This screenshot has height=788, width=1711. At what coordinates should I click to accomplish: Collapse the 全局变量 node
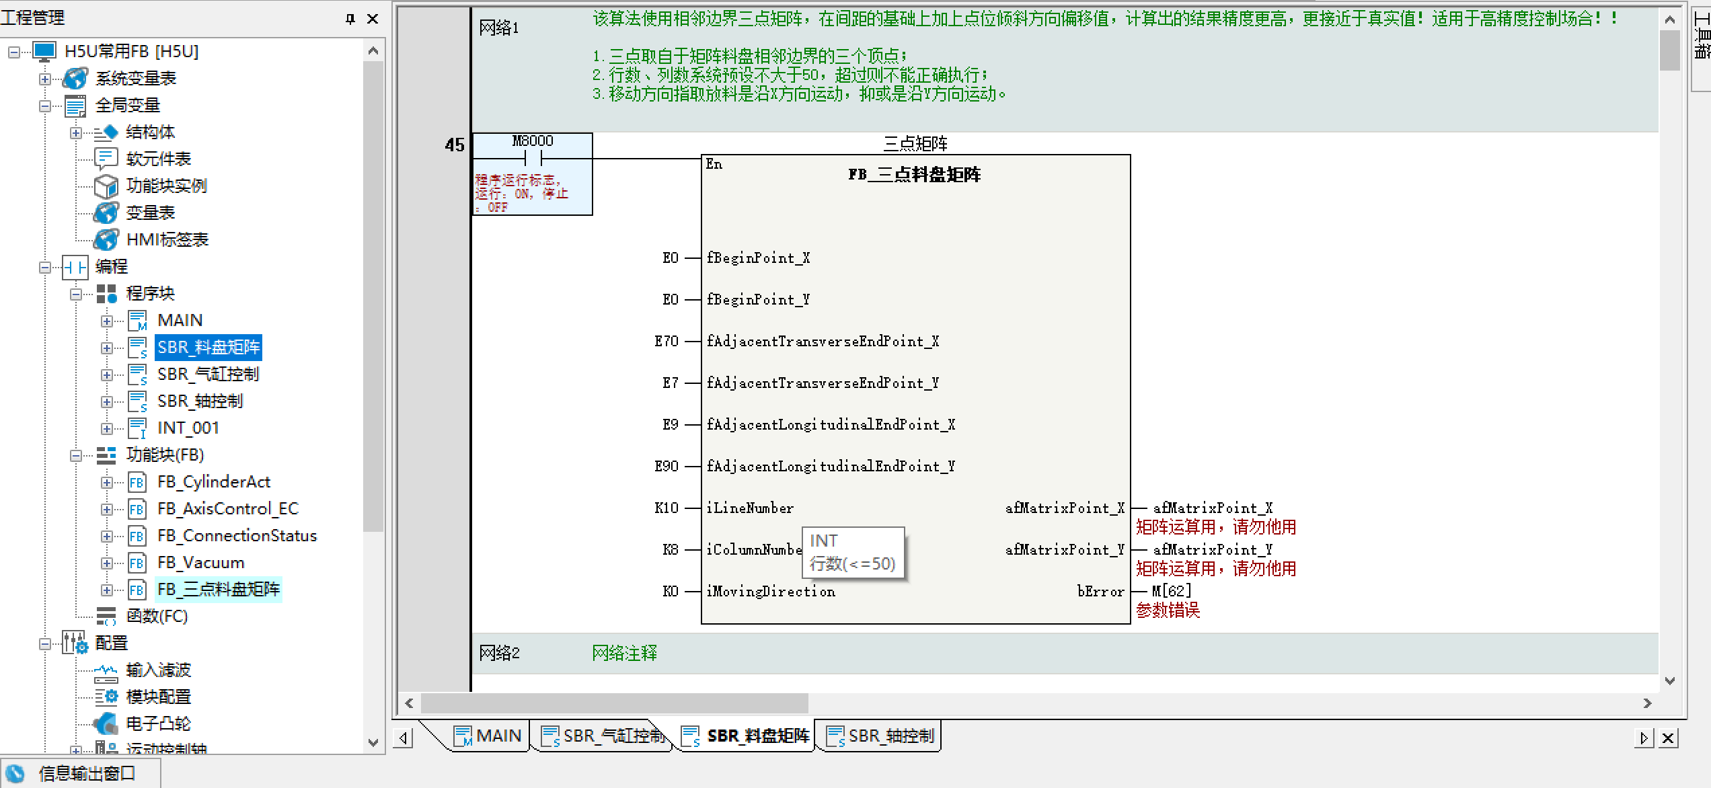click(x=44, y=106)
